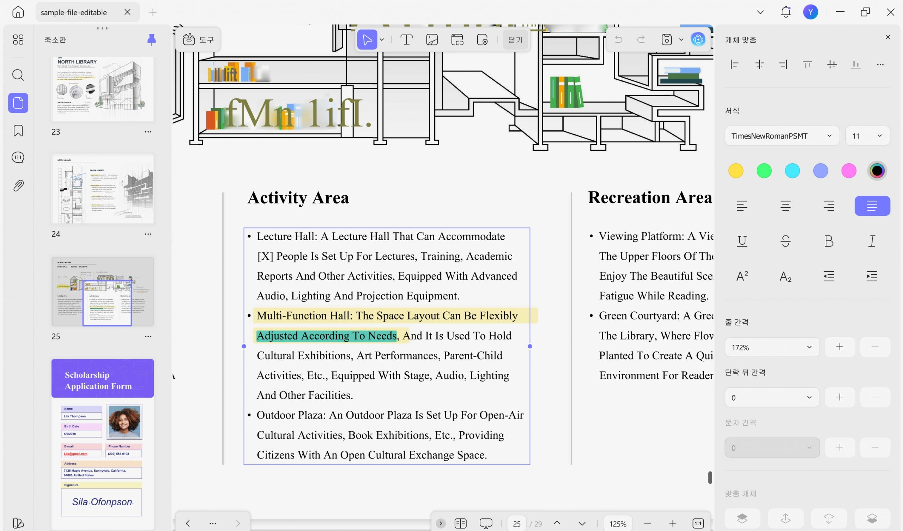Toggle bold formatting
This screenshot has width=903, height=531.
829,241
